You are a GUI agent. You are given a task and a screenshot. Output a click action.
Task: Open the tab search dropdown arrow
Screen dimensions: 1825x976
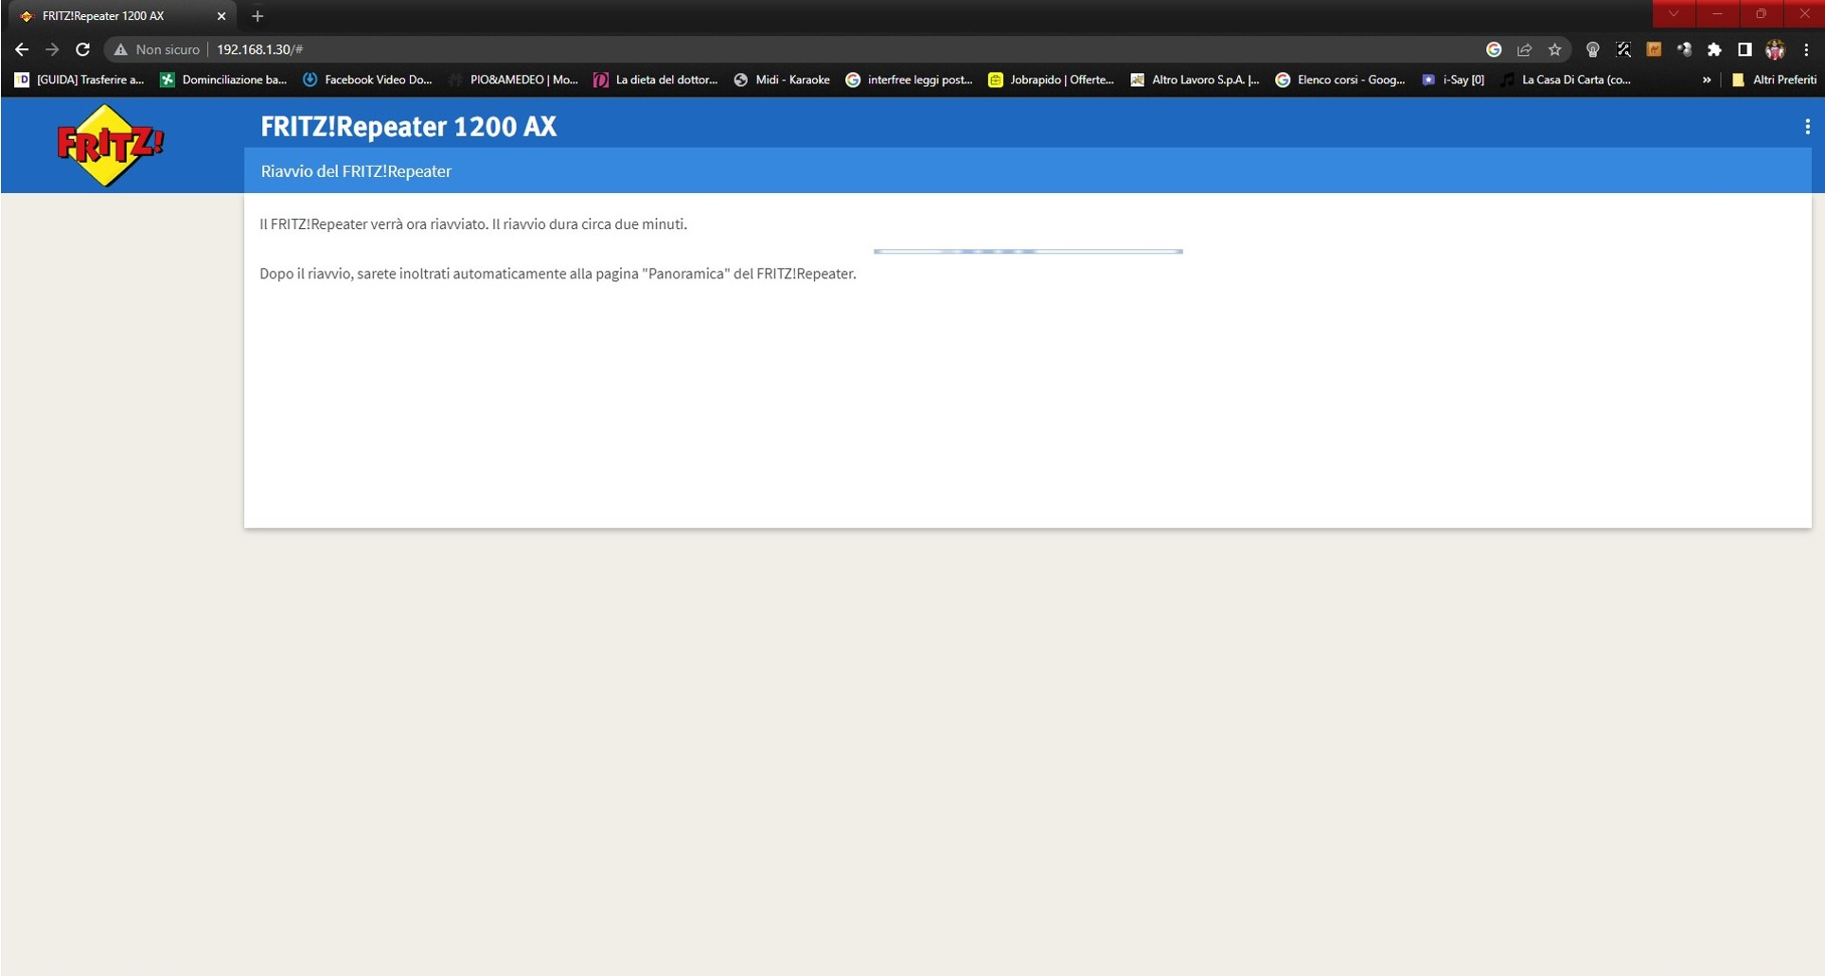pos(1674,14)
